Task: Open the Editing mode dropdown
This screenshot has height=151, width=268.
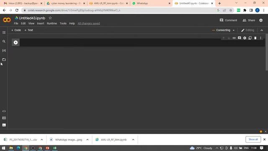Action: 247,30
